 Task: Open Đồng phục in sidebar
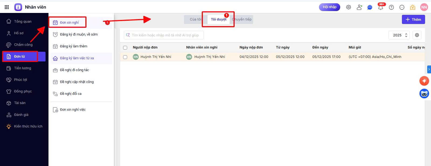pyautogui.click(x=23, y=91)
